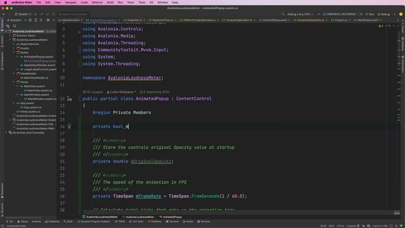
Task: Expand the Dependencies node
Action: (x=14, y=44)
